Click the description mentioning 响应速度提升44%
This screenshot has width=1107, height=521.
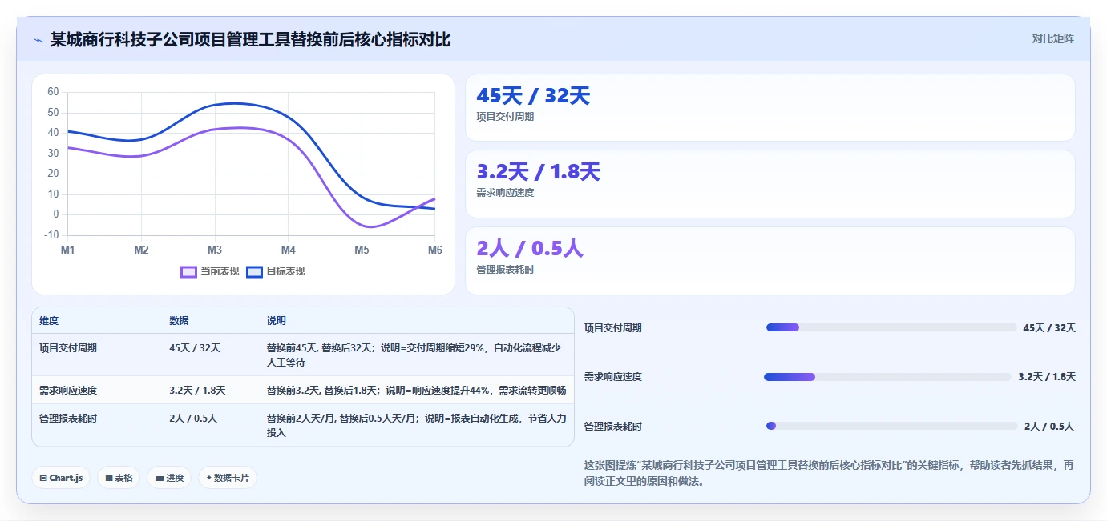(417, 391)
